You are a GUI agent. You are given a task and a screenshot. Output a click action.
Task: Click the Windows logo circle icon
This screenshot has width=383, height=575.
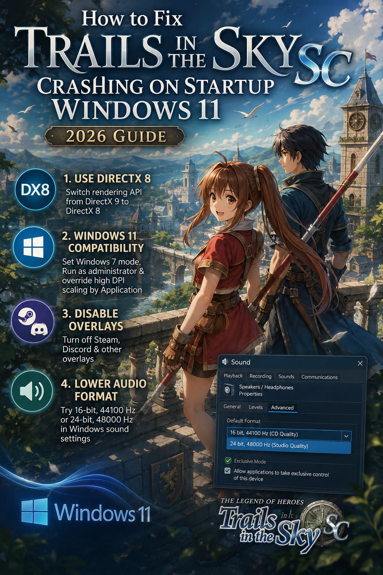34,247
